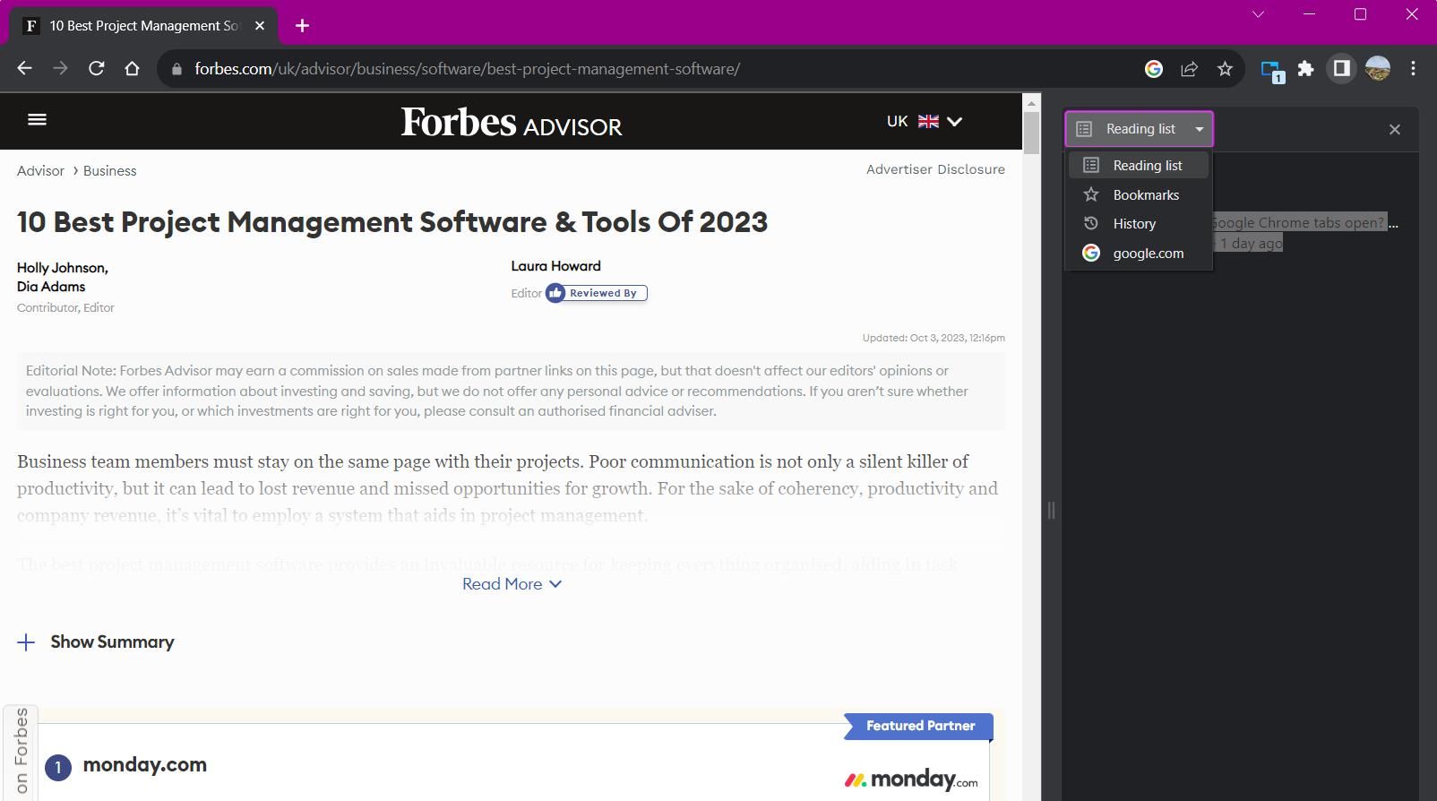
Task: Select Bookmarks from side panel menu
Action: coord(1145,195)
